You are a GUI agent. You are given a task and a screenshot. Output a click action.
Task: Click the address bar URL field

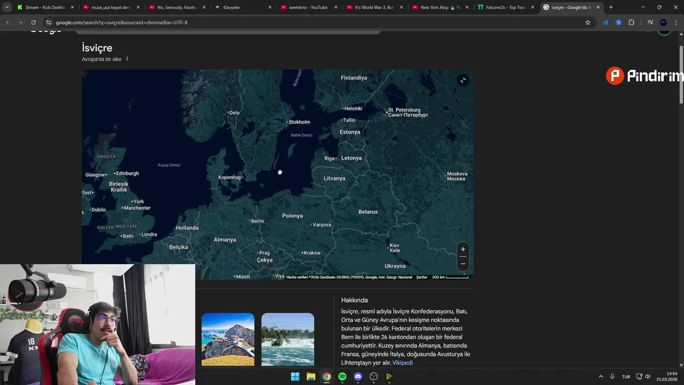[315, 22]
